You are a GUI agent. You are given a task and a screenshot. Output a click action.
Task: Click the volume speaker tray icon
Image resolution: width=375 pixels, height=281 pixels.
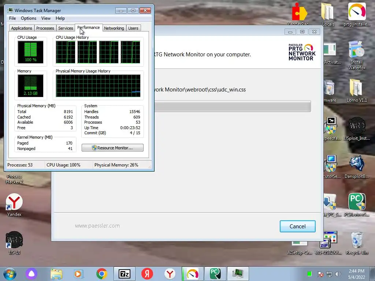click(338, 274)
